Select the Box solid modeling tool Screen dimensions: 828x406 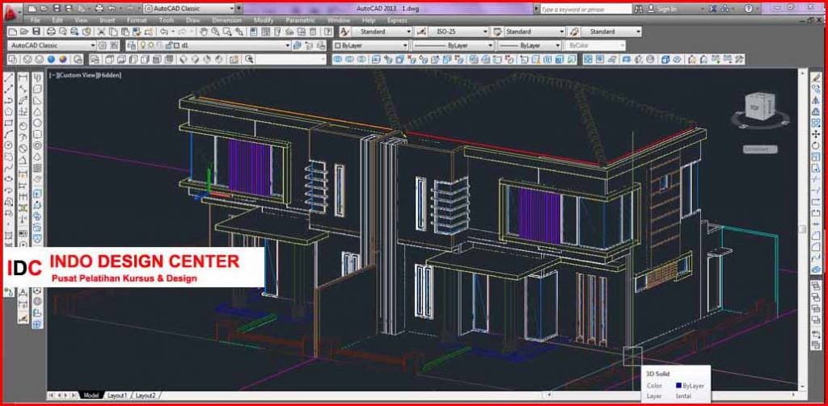(x=37, y=90)
